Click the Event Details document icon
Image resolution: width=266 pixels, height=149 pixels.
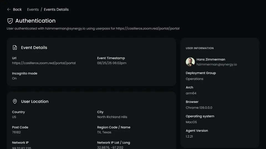pyautogui.click(x=15, y=47)
